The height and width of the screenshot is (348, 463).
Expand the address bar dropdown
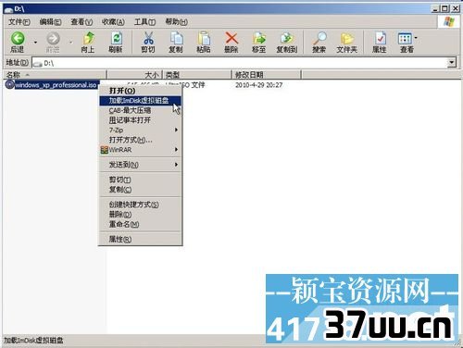pyautogui.click(x=452, y=63)
